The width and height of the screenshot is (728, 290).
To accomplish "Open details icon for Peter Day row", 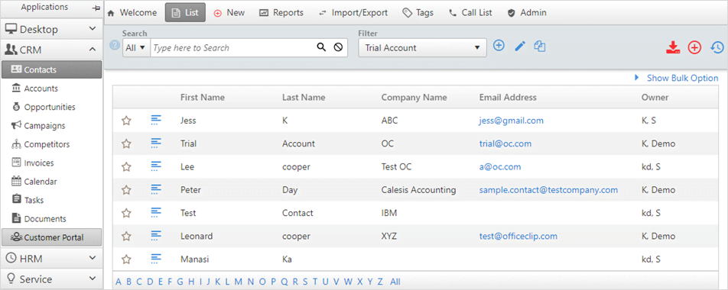I will pos(156,189).
